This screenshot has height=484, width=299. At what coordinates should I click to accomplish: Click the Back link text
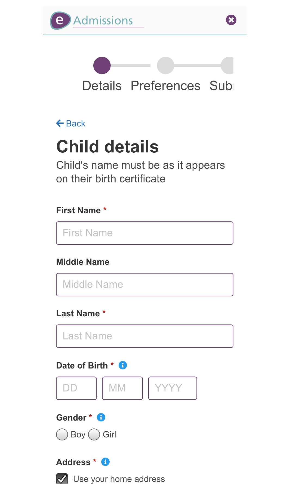tap(76, 124)
